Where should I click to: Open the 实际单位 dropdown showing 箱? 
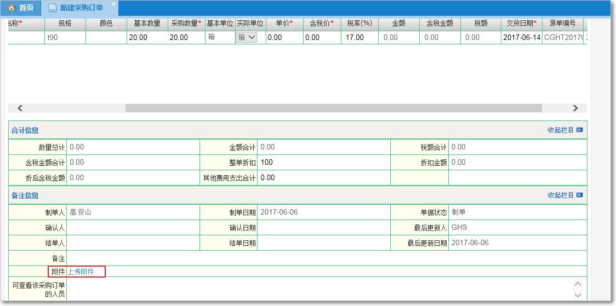pos(246,37)
